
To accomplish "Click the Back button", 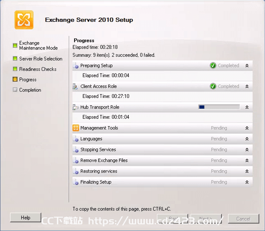I will [x=172, y=219].
